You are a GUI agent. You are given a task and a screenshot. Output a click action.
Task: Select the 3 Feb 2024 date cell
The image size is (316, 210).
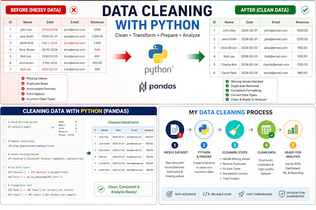click(x=50, y=63)
